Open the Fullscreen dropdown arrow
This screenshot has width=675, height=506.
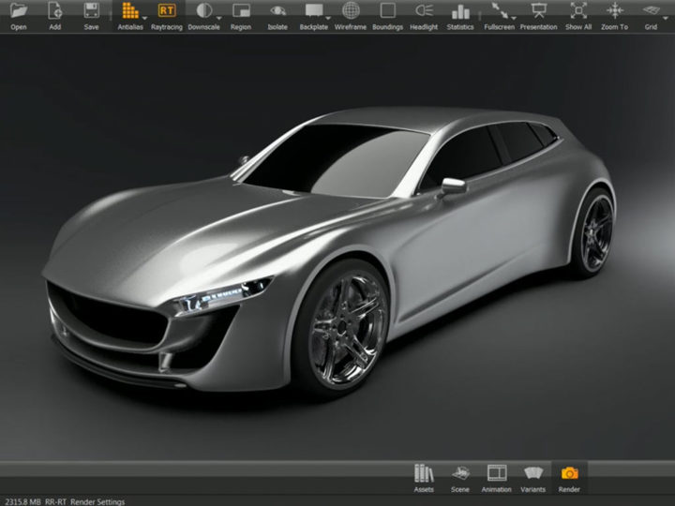coord(514,18)
